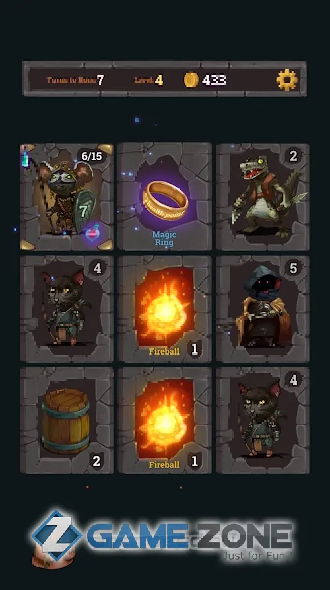The width and height of the screenshot is (330, 590).
Task: Tap the 433 coin total
Action: [x=214, y=80]
